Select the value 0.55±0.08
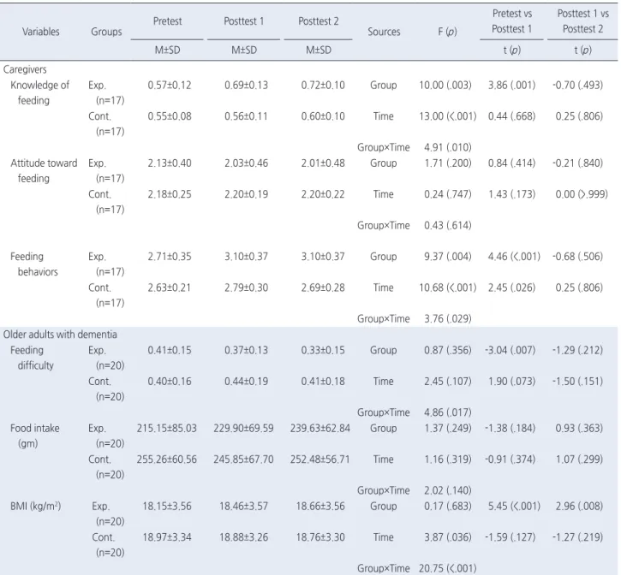621x575 pixels. [x=170, y=116]
